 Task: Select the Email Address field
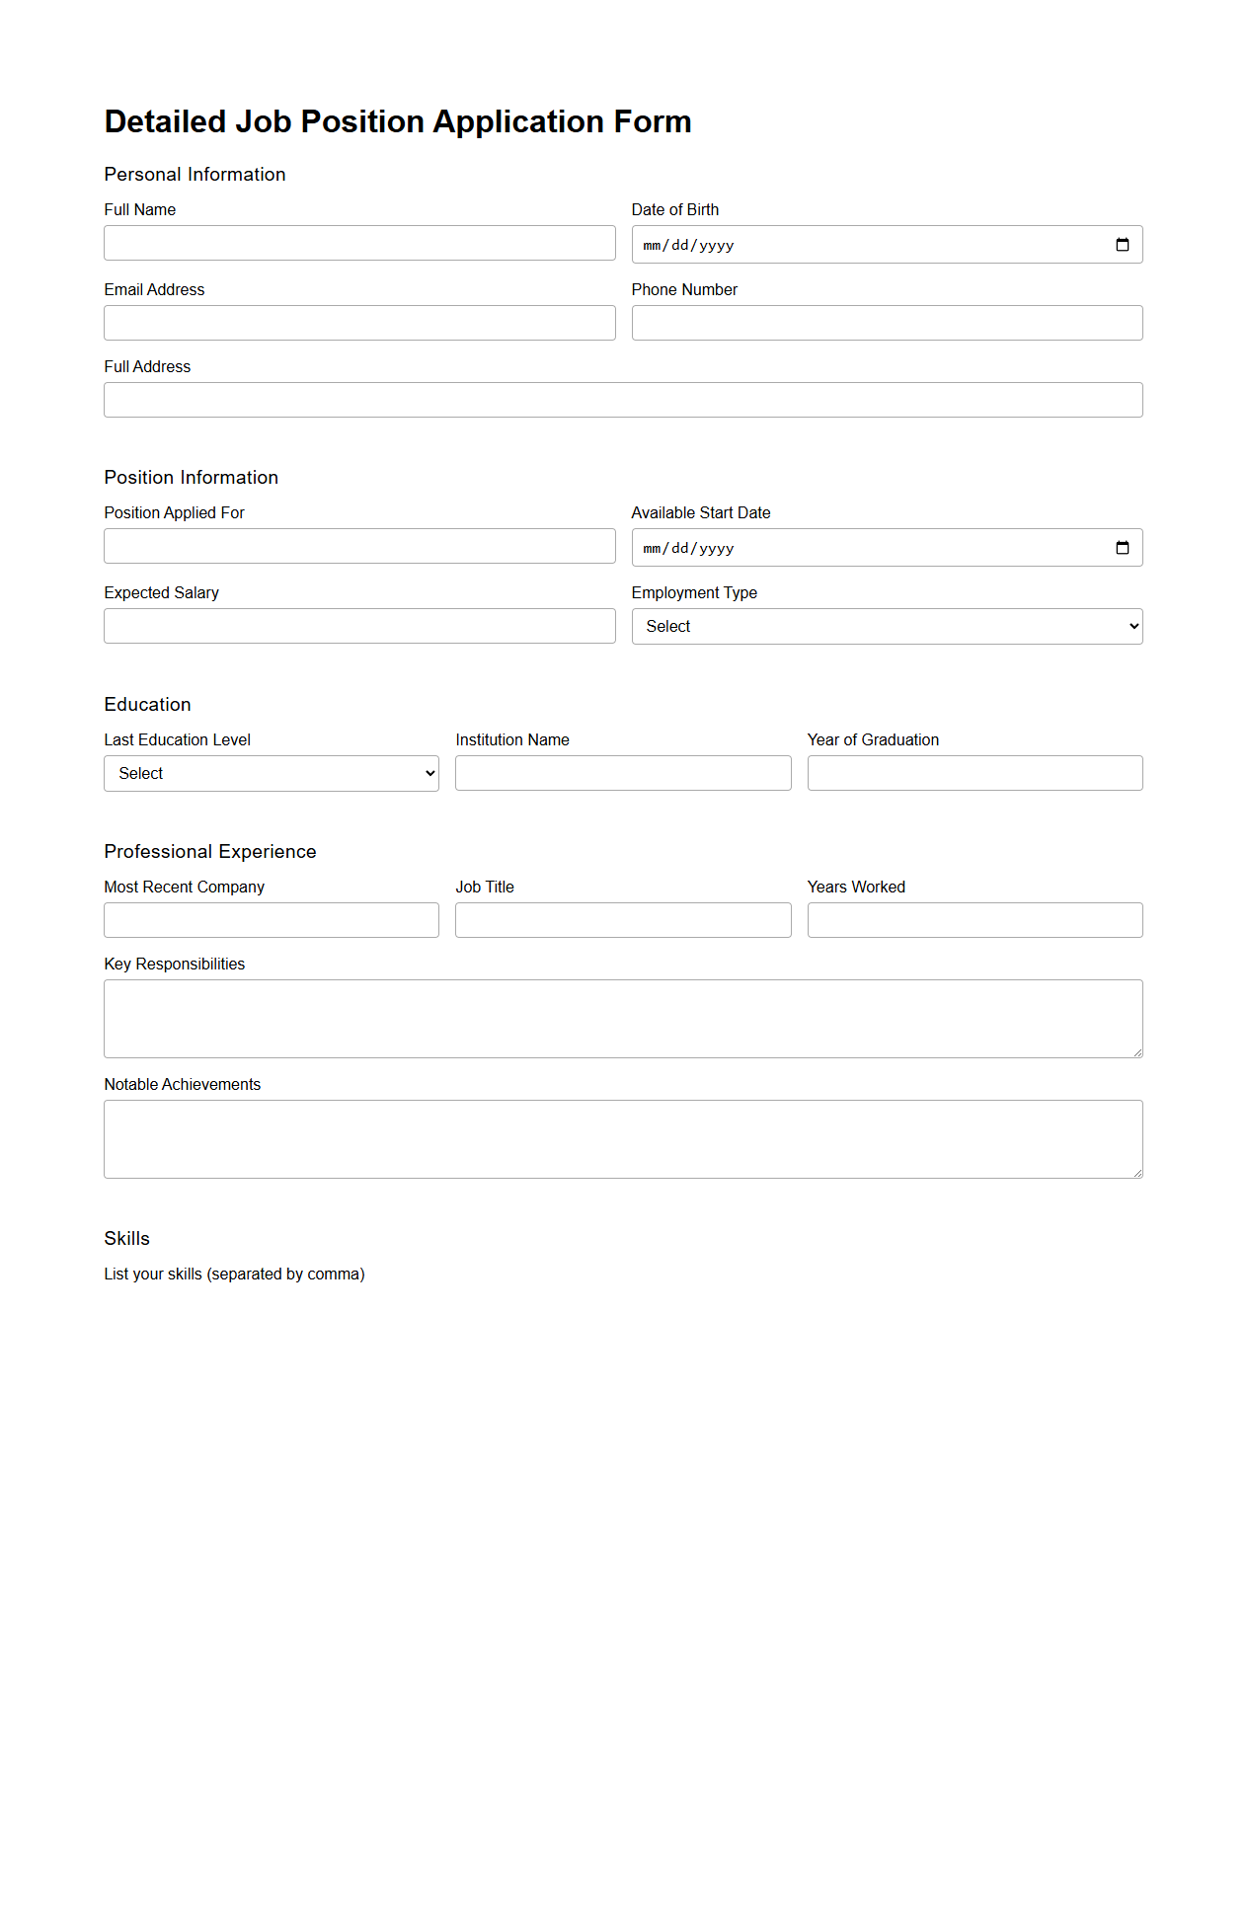coord(359,322)
